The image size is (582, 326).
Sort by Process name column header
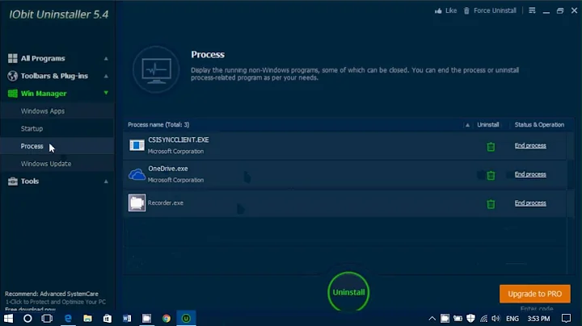(158, 124)
